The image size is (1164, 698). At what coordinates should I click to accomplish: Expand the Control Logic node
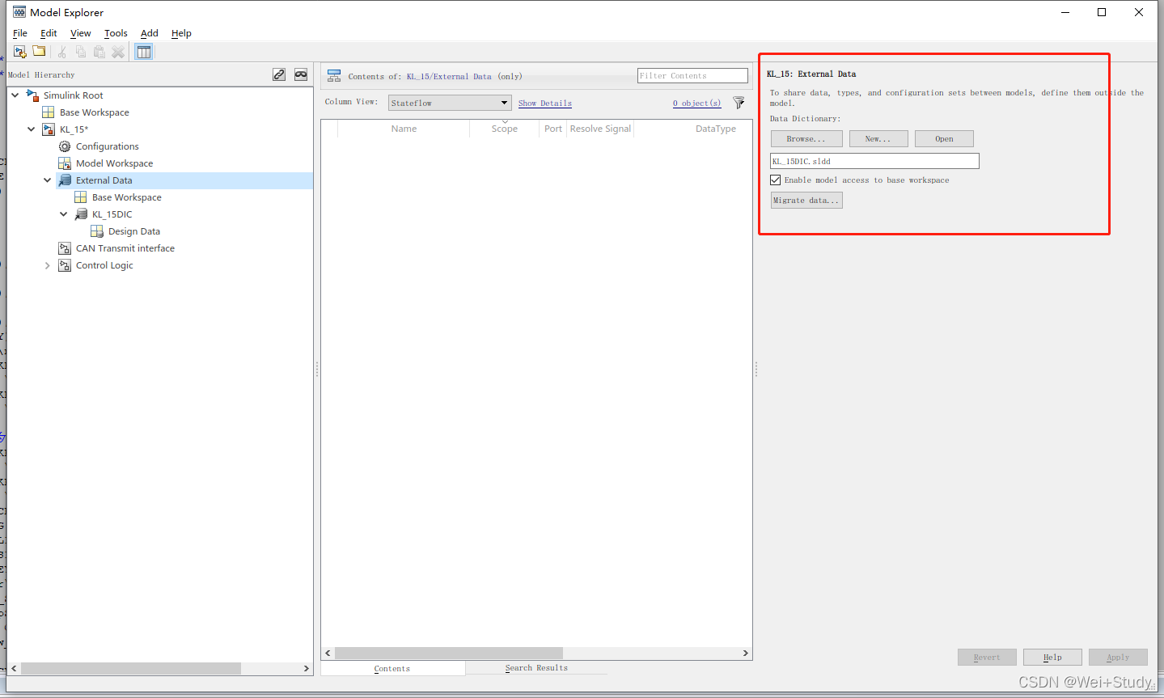coord(48,265)
